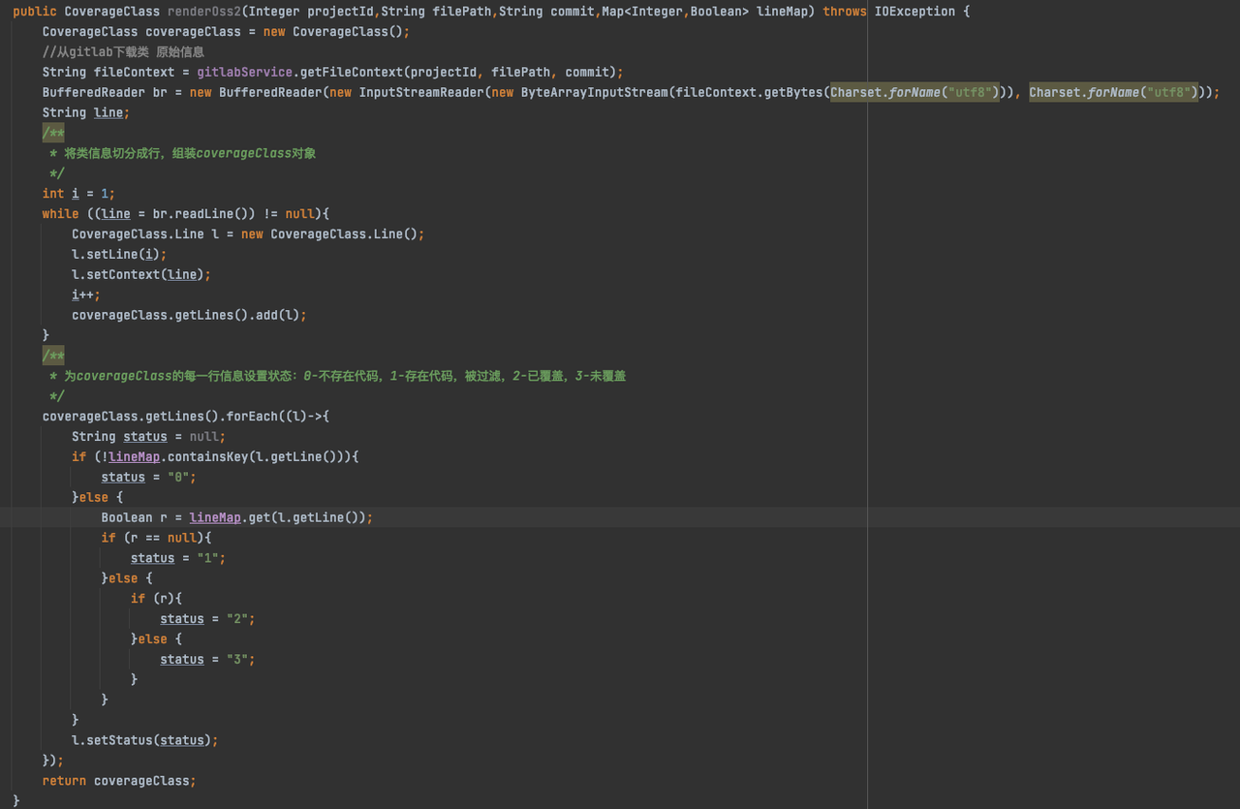The width and height of the screenshot is (1240, 809).
Task: Click the ByteArrayInputStream constructor name
Action: (x=594, y=92)
